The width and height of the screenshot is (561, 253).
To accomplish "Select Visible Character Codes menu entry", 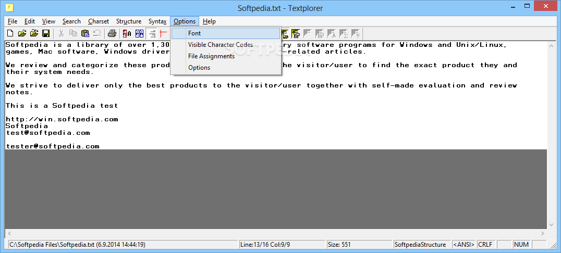I will pyautogui.click(x=226, y=45).
